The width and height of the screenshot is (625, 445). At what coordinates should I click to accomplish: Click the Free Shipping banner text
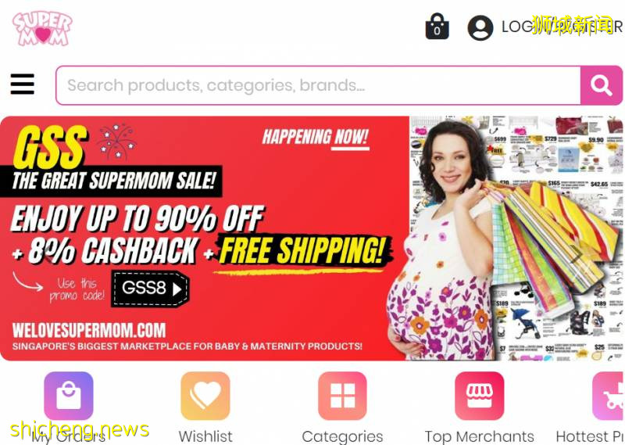[302, 250]
